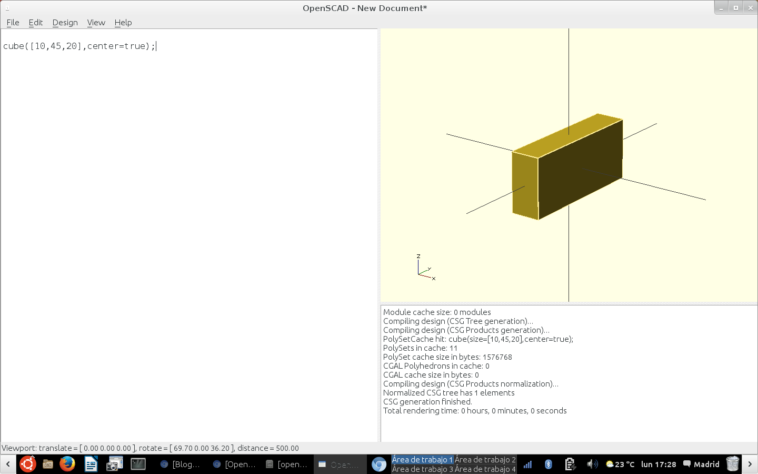This screenshot has width=758, height=474.
Task: Open the clipboard manager in system tray
Action: (570, 464)
